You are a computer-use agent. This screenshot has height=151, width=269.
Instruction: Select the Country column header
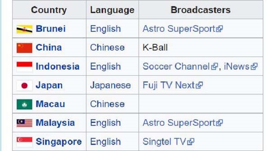coord(49,10)
